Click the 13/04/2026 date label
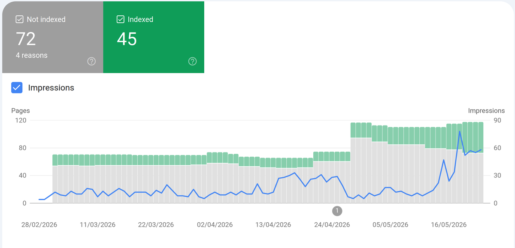 [x=273, y=224]
